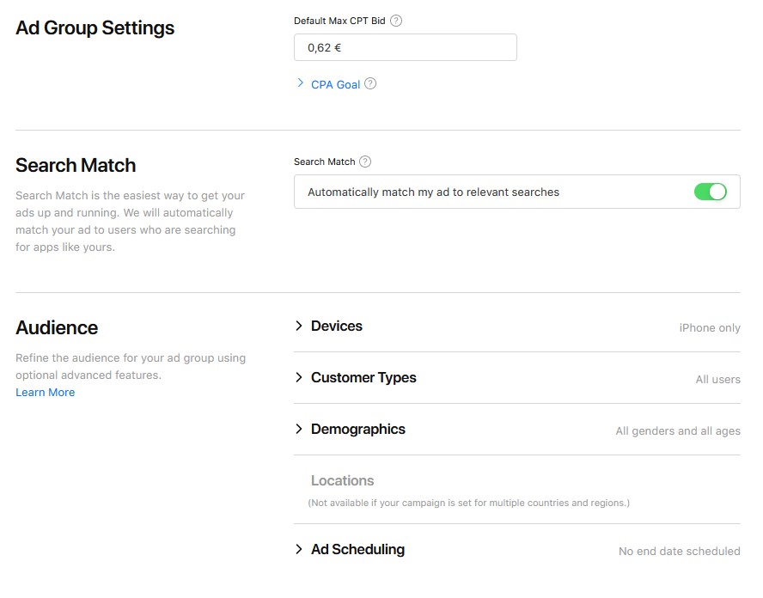Click the arrow icon left of Ad Scheduling
The height and width of the screenshot is (598, 763).
pos(299,550)
